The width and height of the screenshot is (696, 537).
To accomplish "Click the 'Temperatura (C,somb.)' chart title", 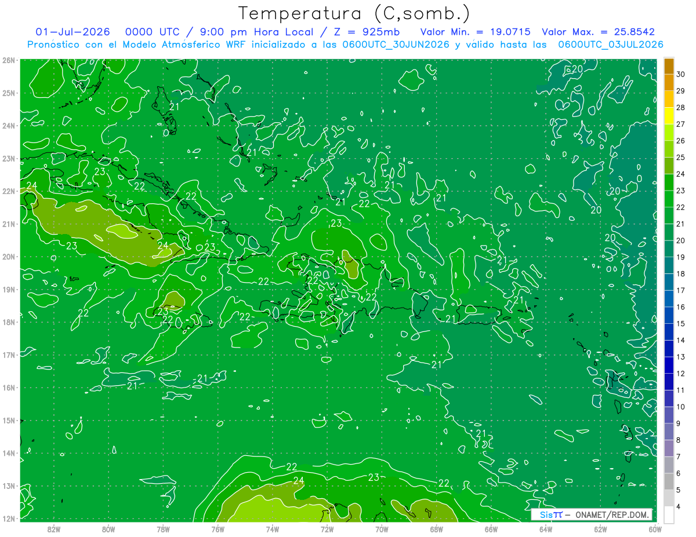I will [x=354, y=13].
